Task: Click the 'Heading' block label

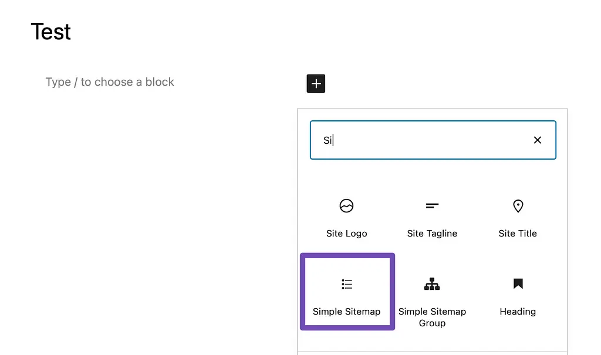Action: click(518, 312)
